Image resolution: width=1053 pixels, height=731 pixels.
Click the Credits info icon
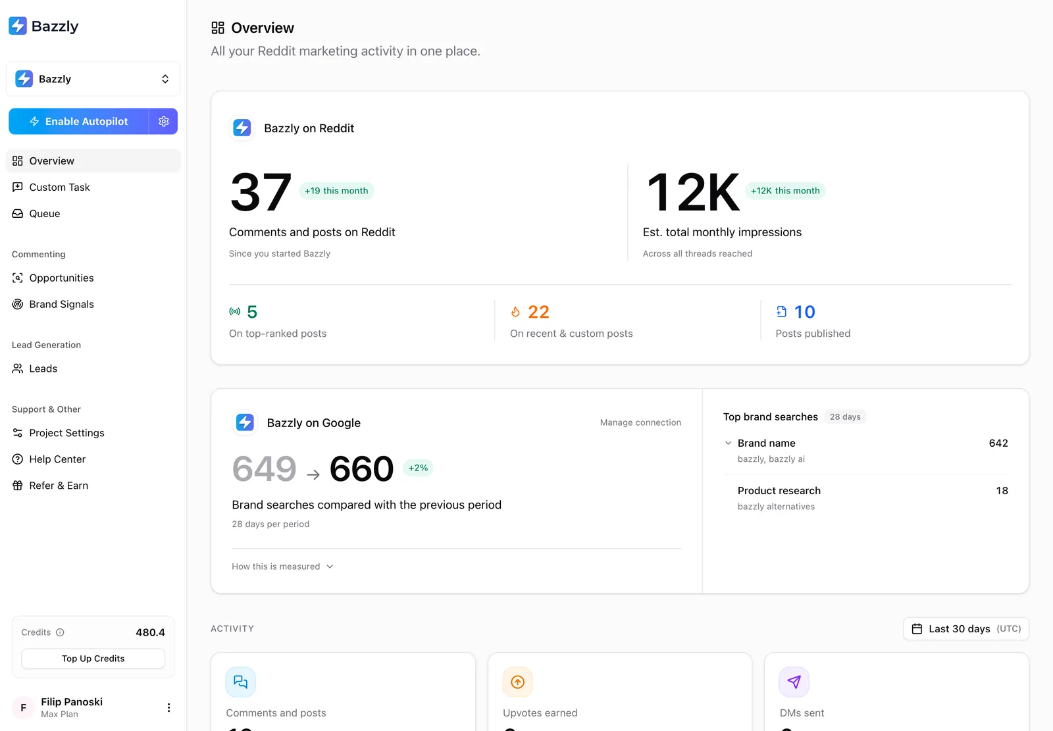click(x=60, y=632)
